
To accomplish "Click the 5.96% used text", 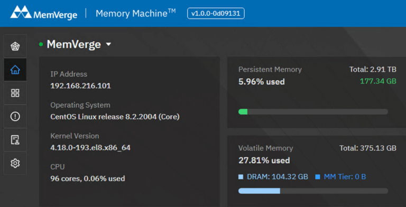I will pyautogui.click(x=262, y=82).
